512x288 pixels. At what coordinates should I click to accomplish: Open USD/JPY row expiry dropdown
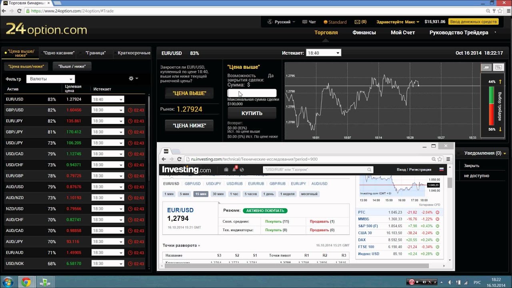108,143
